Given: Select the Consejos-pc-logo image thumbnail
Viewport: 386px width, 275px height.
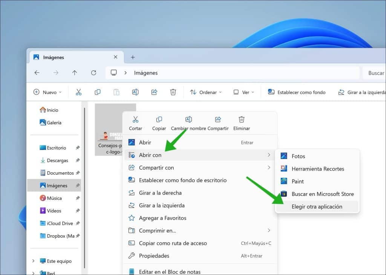Looking at the screenshot, I should [x=109, y=129].
